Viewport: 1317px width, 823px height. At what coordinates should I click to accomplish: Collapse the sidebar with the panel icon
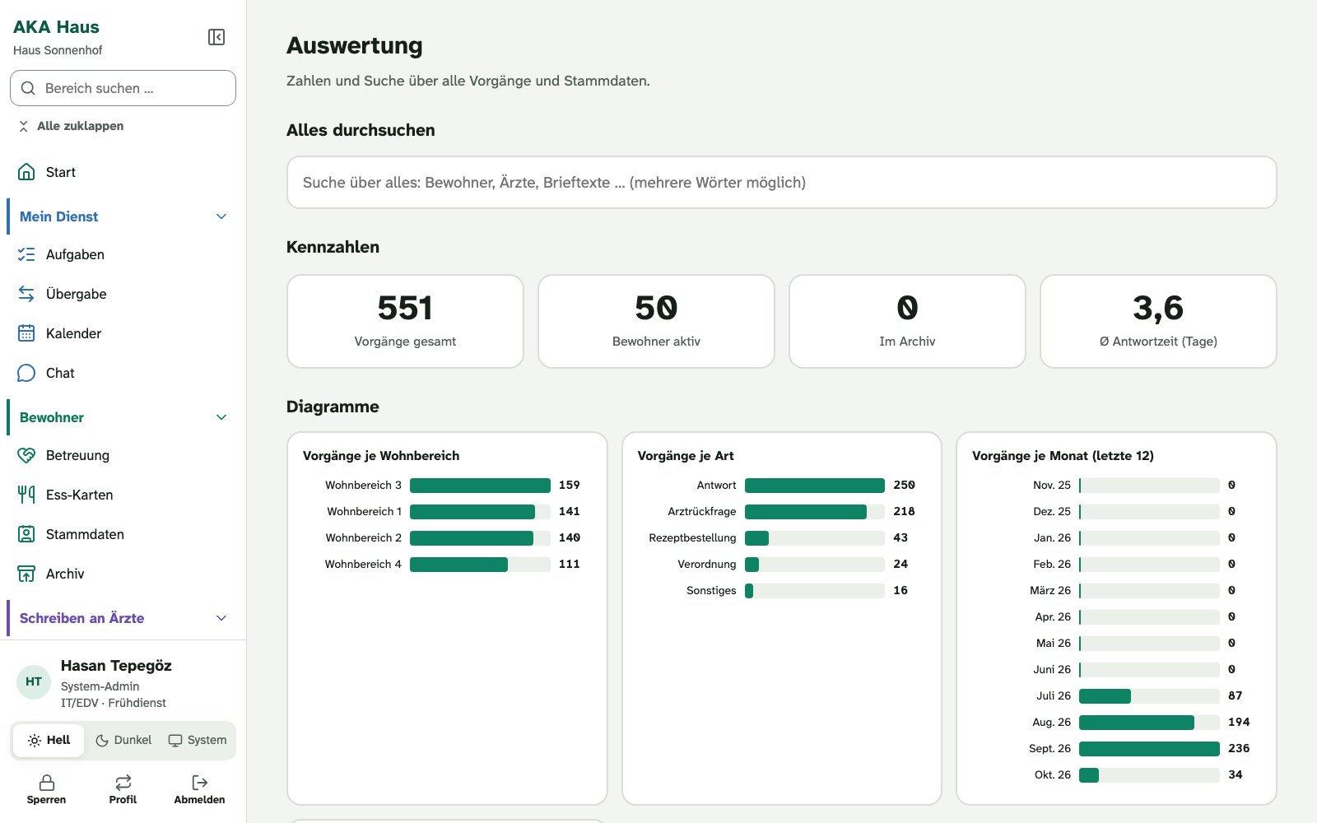point(216,37)
